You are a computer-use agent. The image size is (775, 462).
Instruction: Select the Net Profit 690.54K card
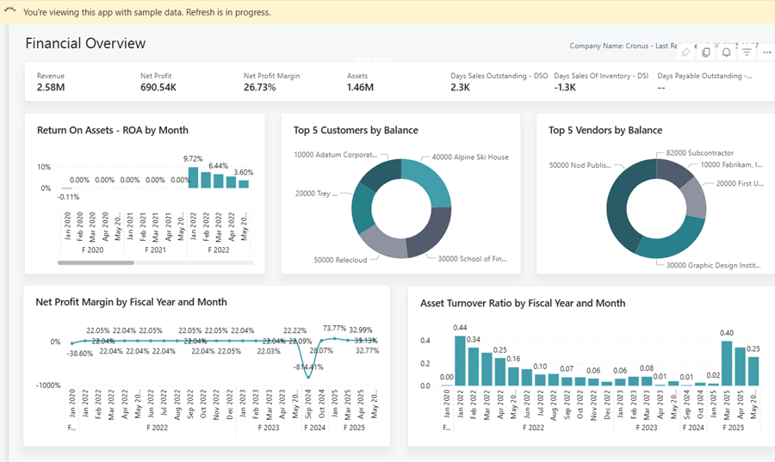[x=158, y=82]
